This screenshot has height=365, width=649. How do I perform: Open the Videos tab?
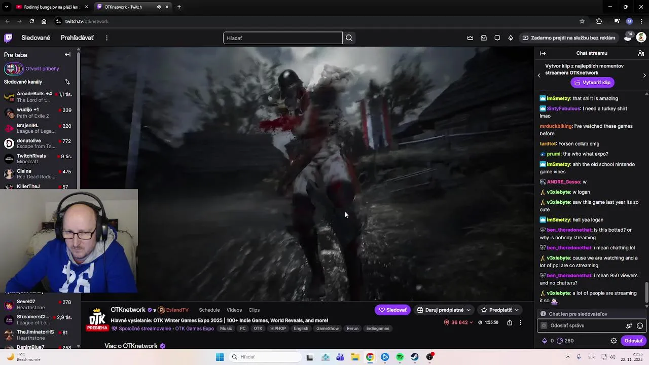click(x=234, y=310)
